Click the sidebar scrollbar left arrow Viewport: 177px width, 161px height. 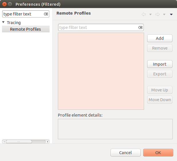pyautogui.click(x=4, y=142)
